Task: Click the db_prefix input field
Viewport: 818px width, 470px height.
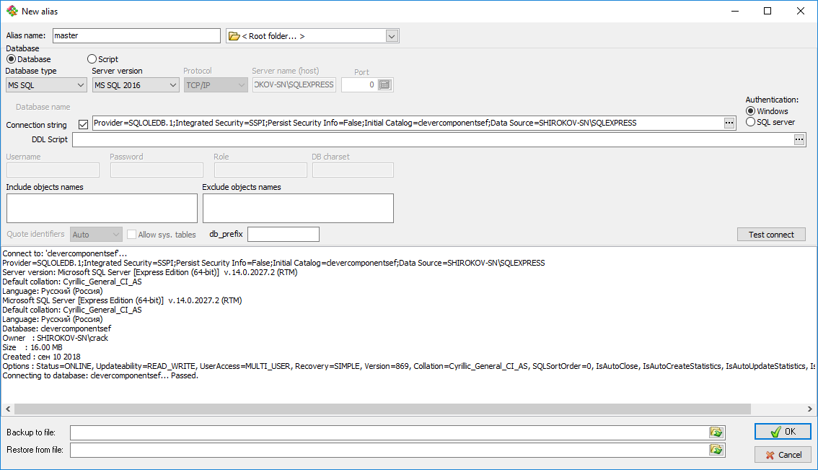Action: [x=283, y=235]
